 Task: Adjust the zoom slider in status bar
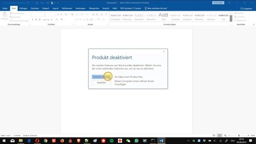click(x=239, y=136)
